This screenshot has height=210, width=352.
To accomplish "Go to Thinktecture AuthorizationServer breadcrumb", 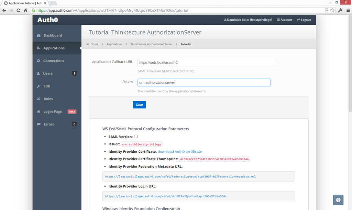I will click(x=151, y=44).
